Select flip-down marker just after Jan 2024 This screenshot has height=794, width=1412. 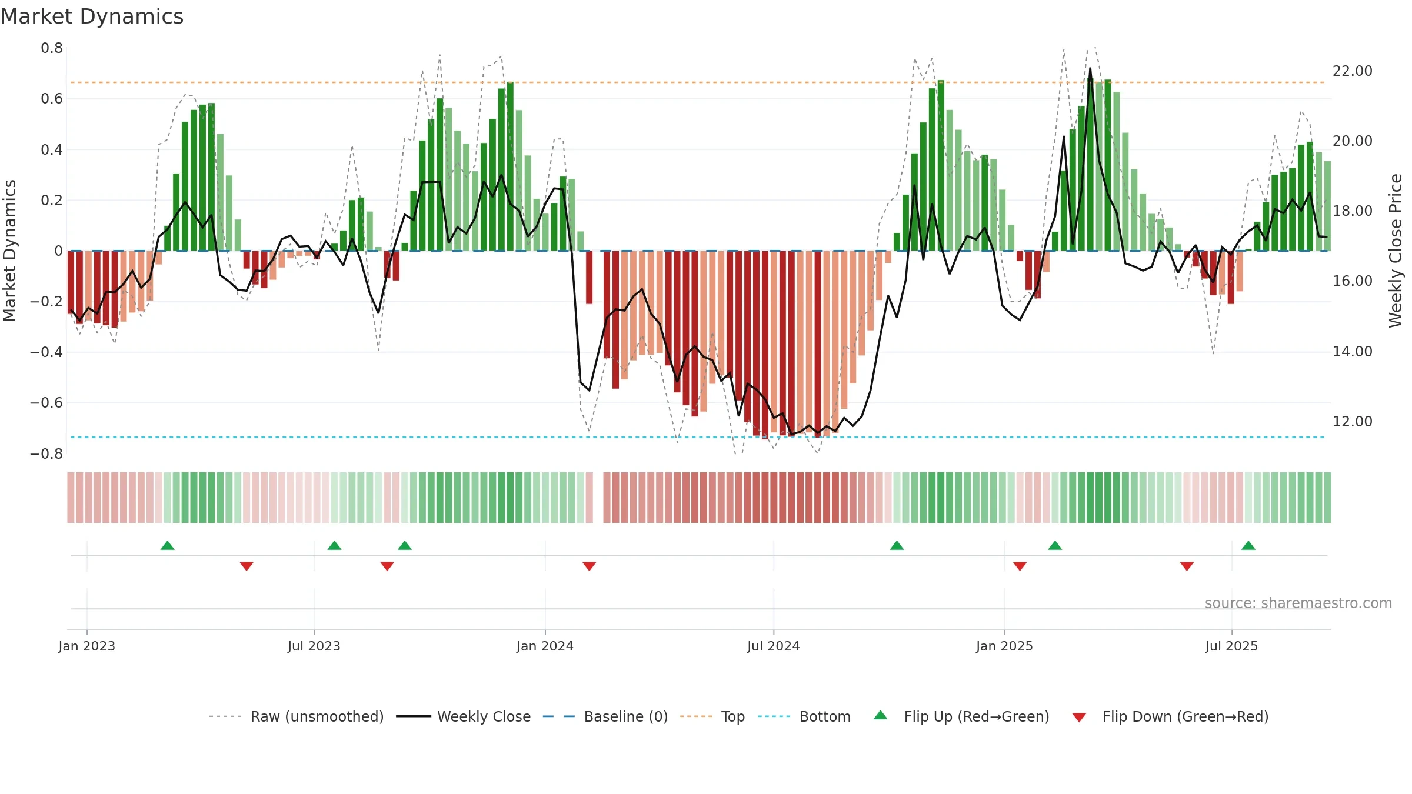click(x=590, y=566)
